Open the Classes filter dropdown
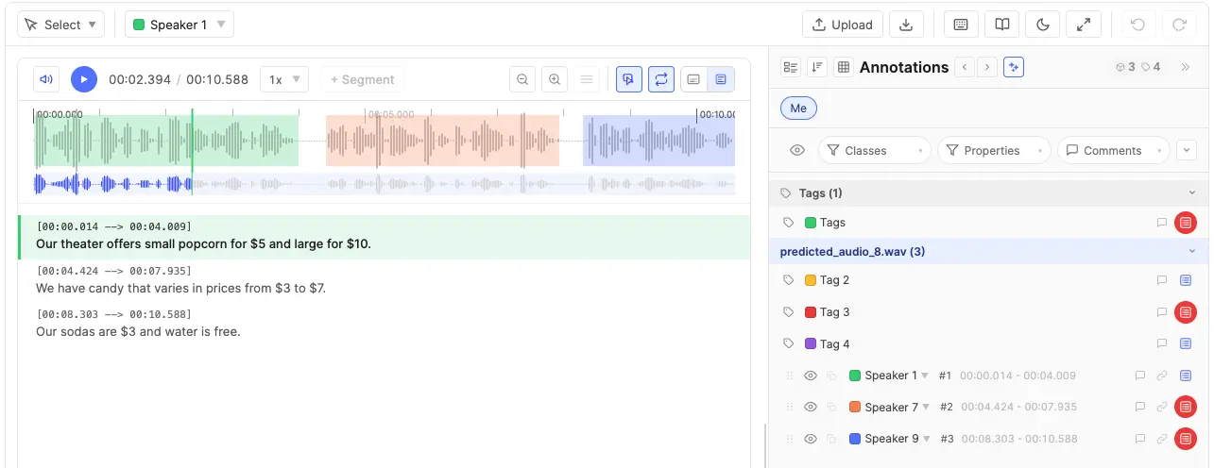The width and height of the screenshot is (1214, 468). [875, 150]
